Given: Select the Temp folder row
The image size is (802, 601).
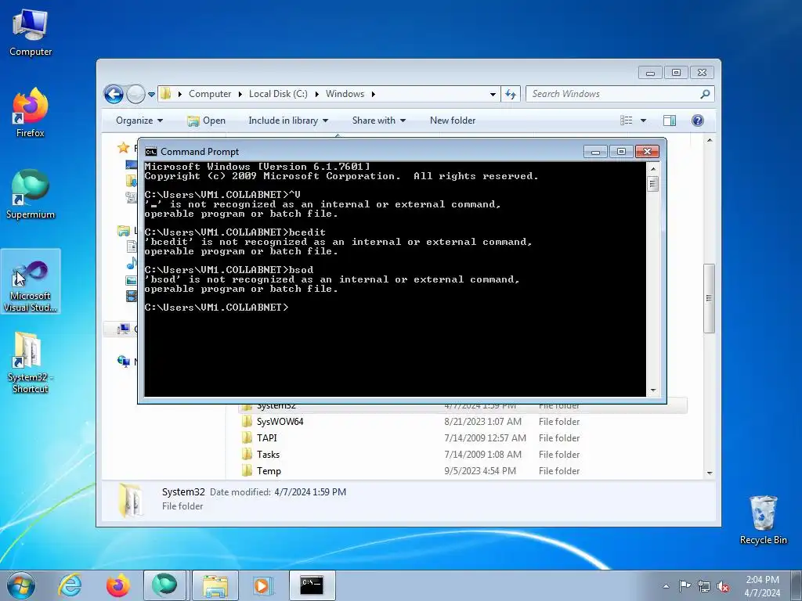Looking at the screenshot, I should [x=463, y=470].
